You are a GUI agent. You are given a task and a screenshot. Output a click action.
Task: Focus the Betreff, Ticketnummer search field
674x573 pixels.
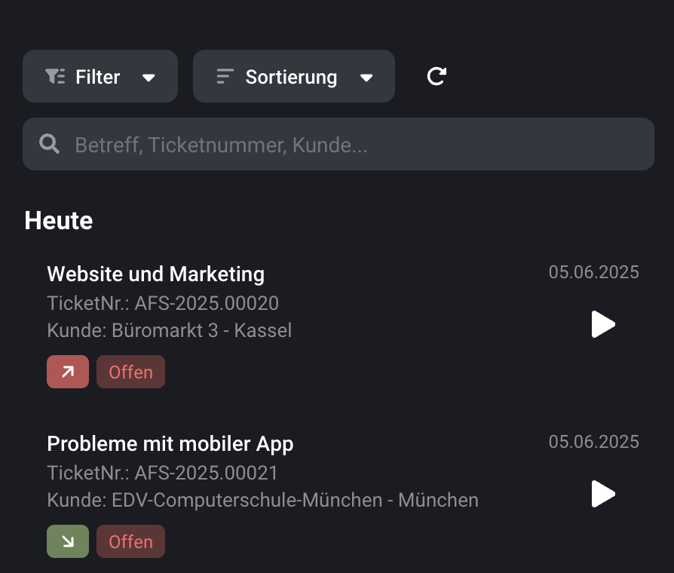[x=339, y=145]
